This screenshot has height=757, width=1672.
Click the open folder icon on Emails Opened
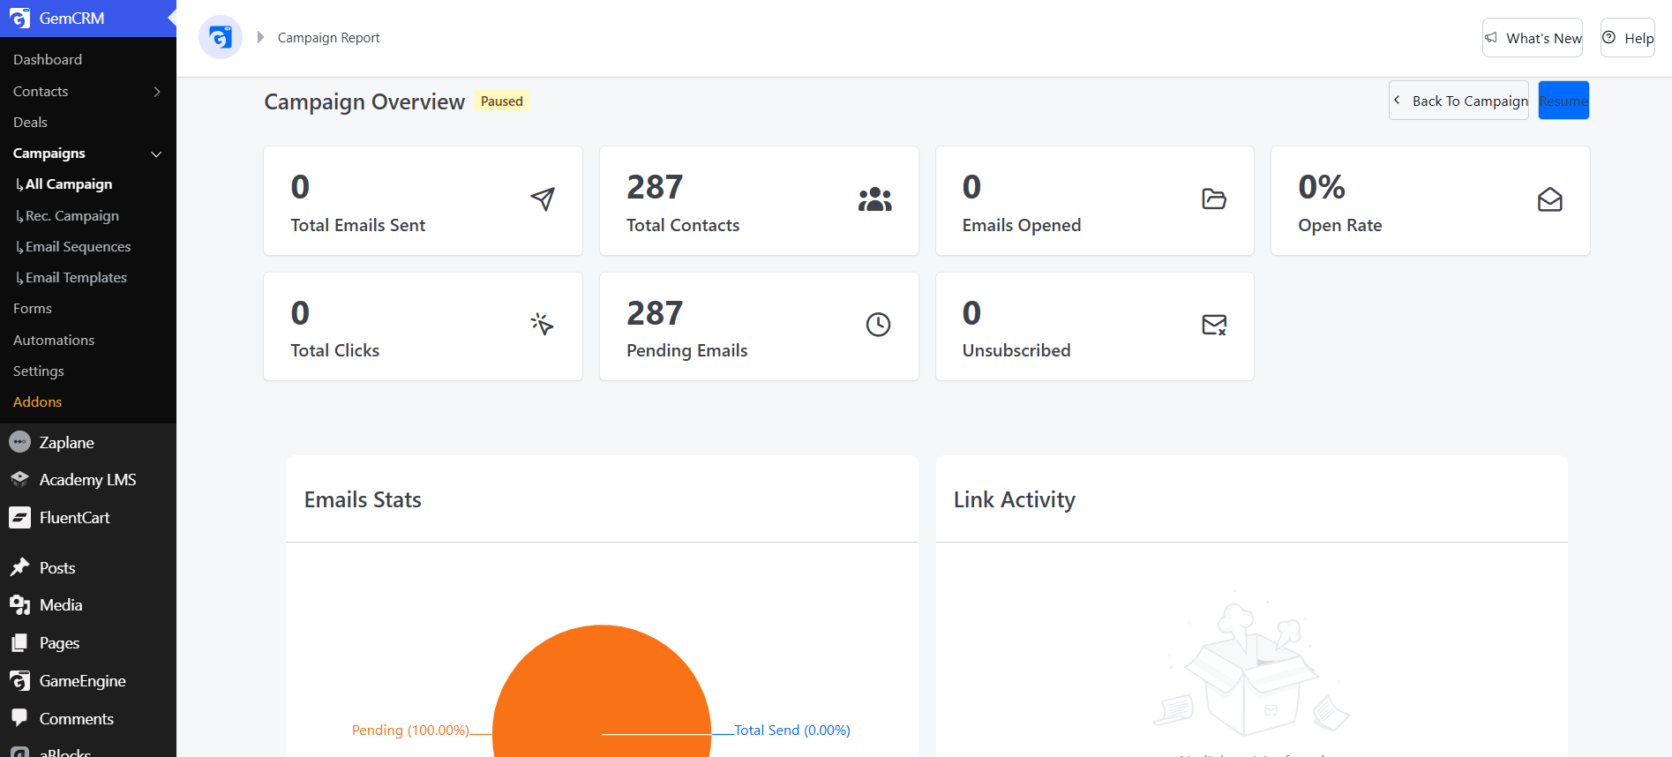click(1214, 199)
